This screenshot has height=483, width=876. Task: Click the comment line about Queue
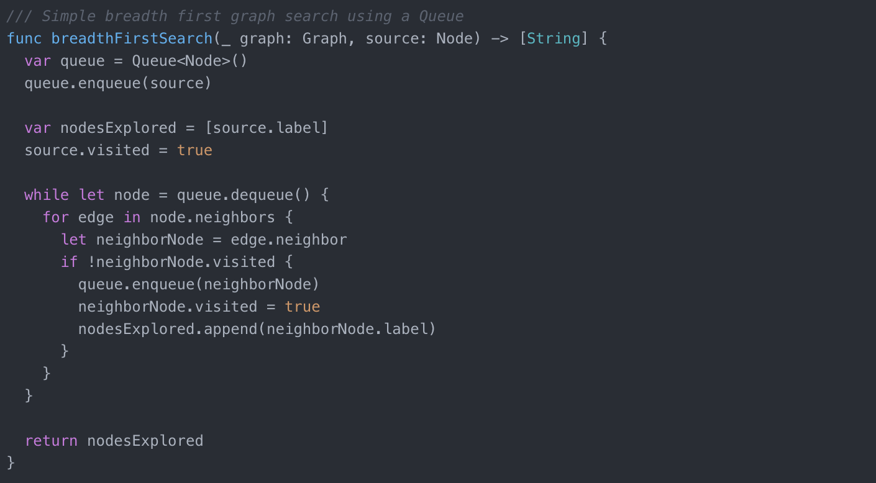pyautogui.click(x=235, y=16)
